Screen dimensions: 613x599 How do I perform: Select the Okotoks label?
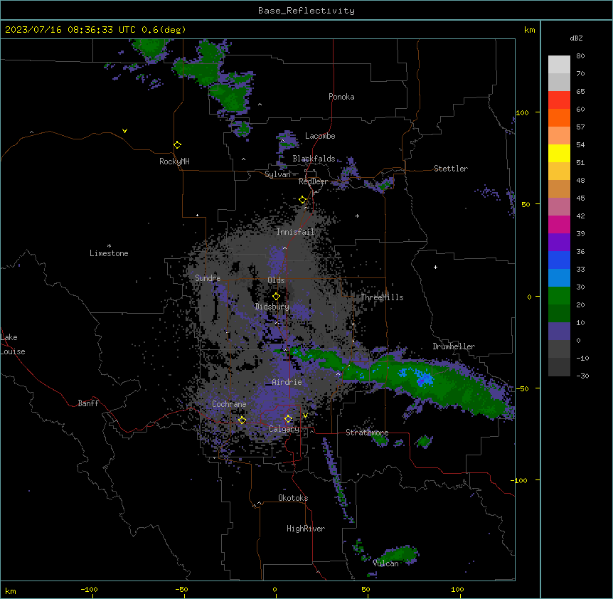[x=293, y=498]
